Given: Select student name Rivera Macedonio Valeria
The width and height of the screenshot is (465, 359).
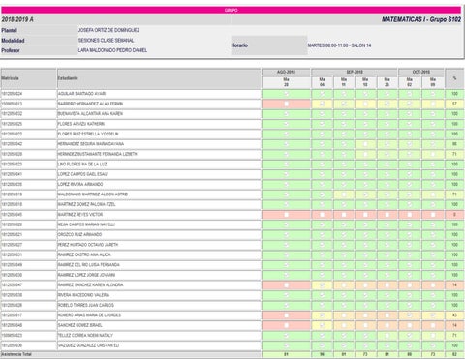Looking at the screenshot, I should tap(83, 295).
